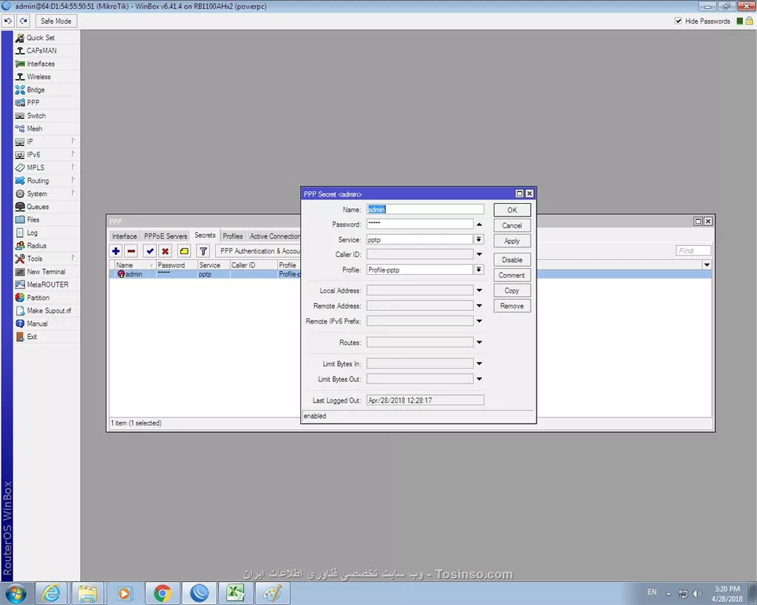This screenshot has width=757, height=605.
Task: Click the New Terminal icon
Action: 20,272
